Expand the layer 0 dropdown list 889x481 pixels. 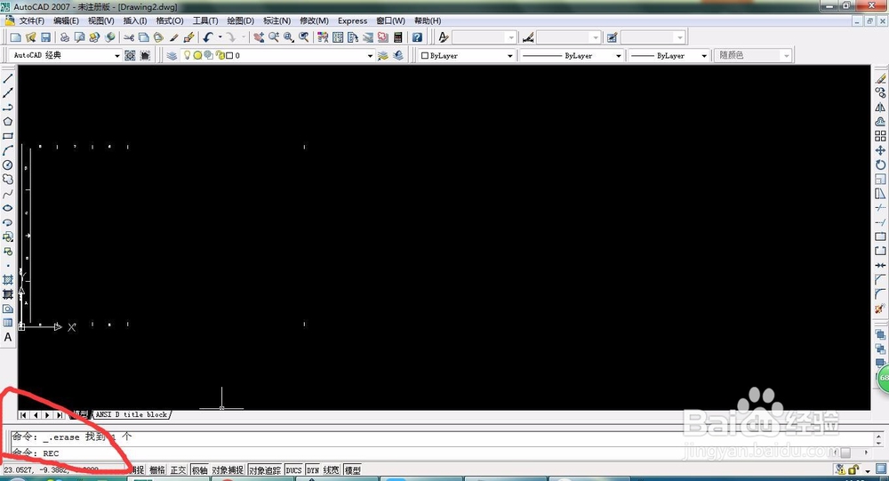click(370, 56)
